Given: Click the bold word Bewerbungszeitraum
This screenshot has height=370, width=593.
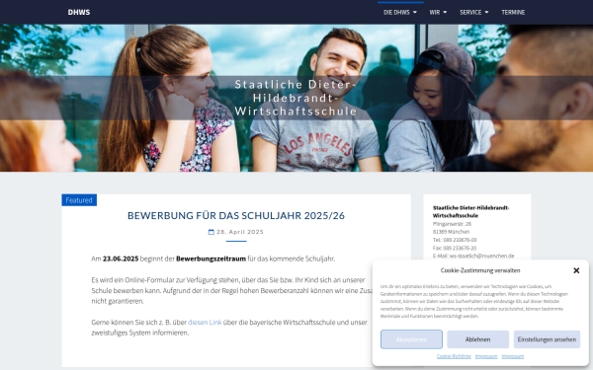Looking at the screenshot, I should point(212,259).
